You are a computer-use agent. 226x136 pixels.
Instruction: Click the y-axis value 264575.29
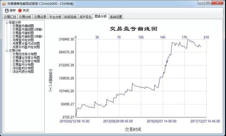point(66,52)
